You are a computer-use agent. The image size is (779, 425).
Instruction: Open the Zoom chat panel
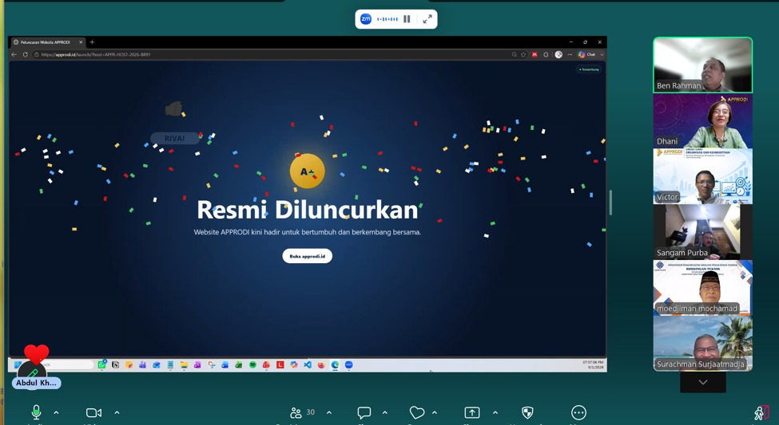tap(364, 412)
